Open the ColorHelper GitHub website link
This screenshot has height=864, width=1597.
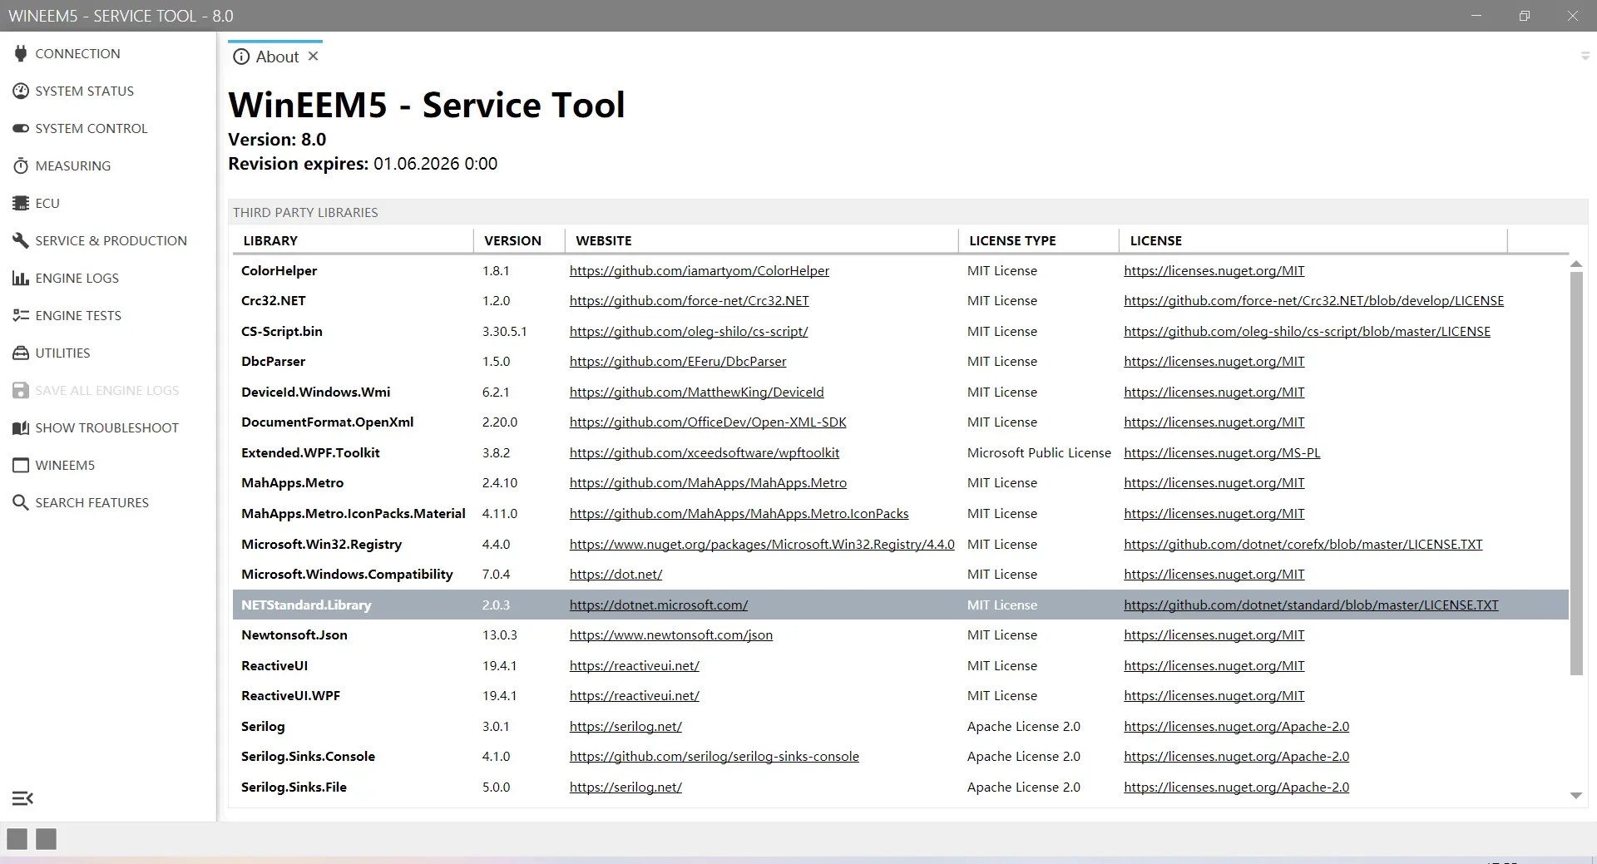(699, 271)
